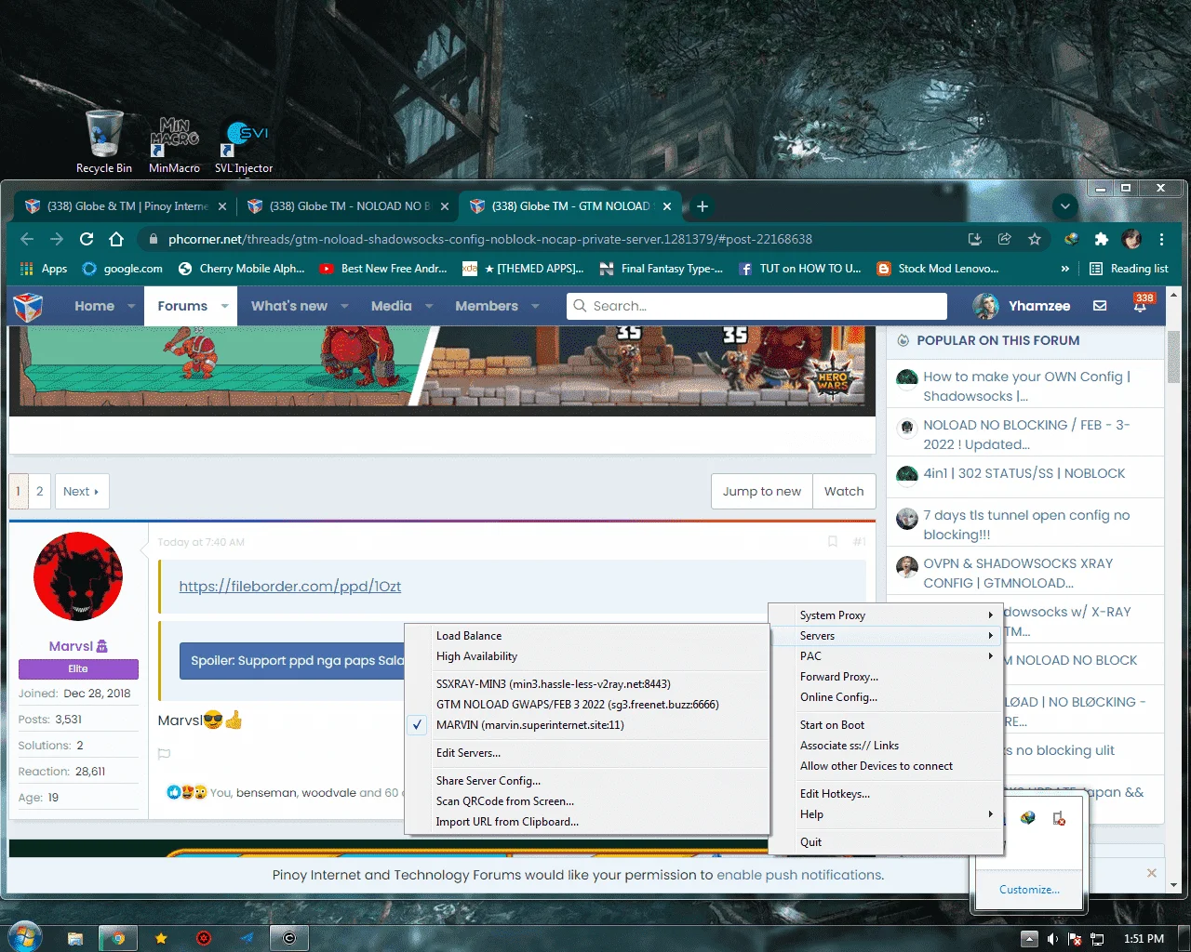
Task: Toggle Allow other Devices to connect
Action: (886, 766)
